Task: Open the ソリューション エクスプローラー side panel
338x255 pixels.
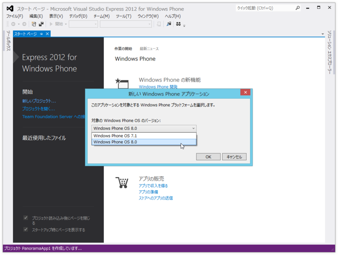Action: coord(330,52)
